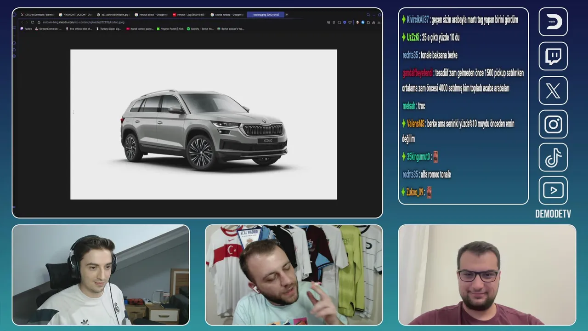Open the downloads icon in toolbar
The image size is (588, 331).
click(379, 22)
